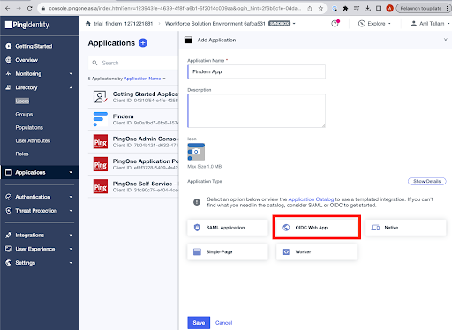Expand the Applications sidebar menu
Image resolution: width=452 pixels, height=330 pixels.
(x=40, y=172)
